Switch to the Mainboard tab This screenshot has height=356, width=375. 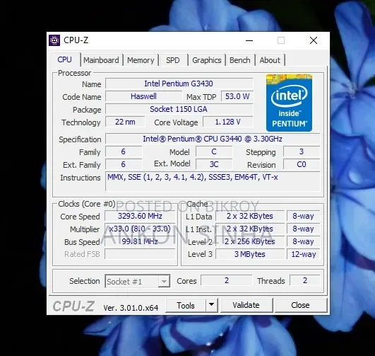101,60
